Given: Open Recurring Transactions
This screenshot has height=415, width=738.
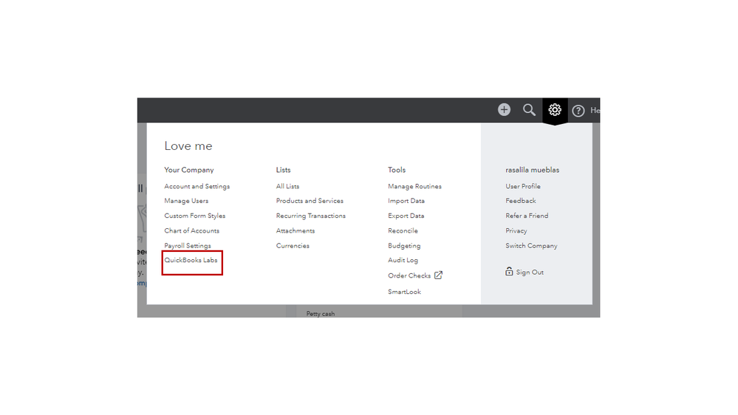Looking at the screenshot, I should pos(310,216).
